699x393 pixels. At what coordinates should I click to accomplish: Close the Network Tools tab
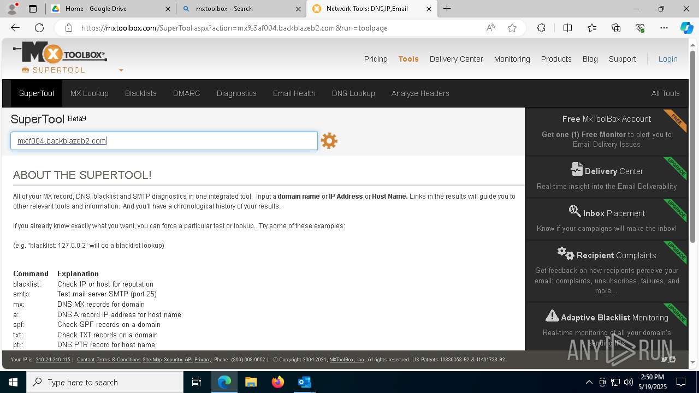click(x=429, y=9)
